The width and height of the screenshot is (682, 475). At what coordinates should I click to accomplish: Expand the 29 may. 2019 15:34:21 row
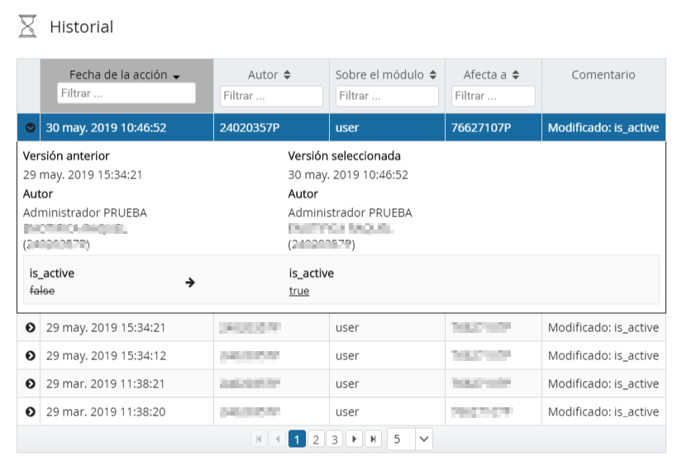pyautogui.click(x=31, y=328)
